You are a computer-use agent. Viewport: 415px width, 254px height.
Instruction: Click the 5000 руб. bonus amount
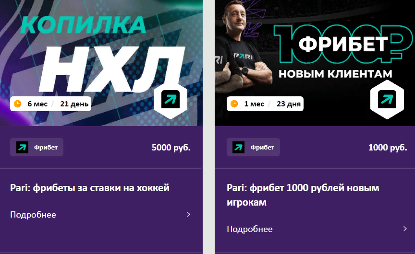click(x=171, y=148)
